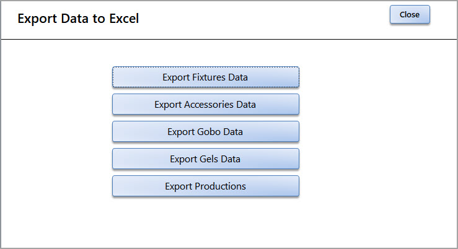Start the gobo export

[206, 132]
